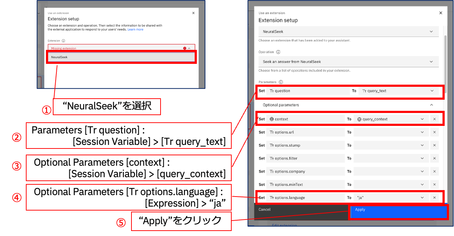The height and width of the screenshot is (236, 454).
Task: Clear the options.stump parameter row
Action: (x=434, y=145)
